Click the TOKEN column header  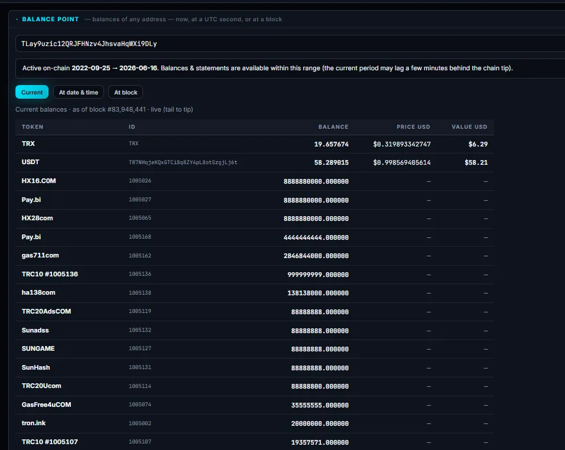click(33, 127)
